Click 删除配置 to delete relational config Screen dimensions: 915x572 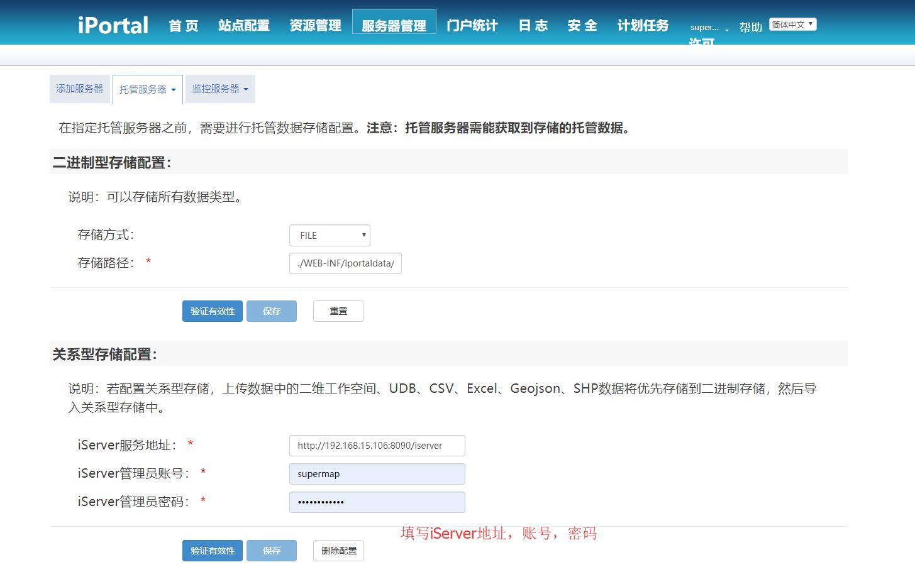[x=338, y=550]
